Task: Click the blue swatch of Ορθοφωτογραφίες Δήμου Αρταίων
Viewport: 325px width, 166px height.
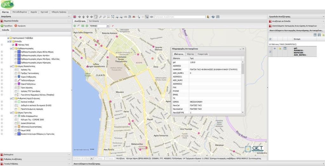Action: (x=19, y=55)
